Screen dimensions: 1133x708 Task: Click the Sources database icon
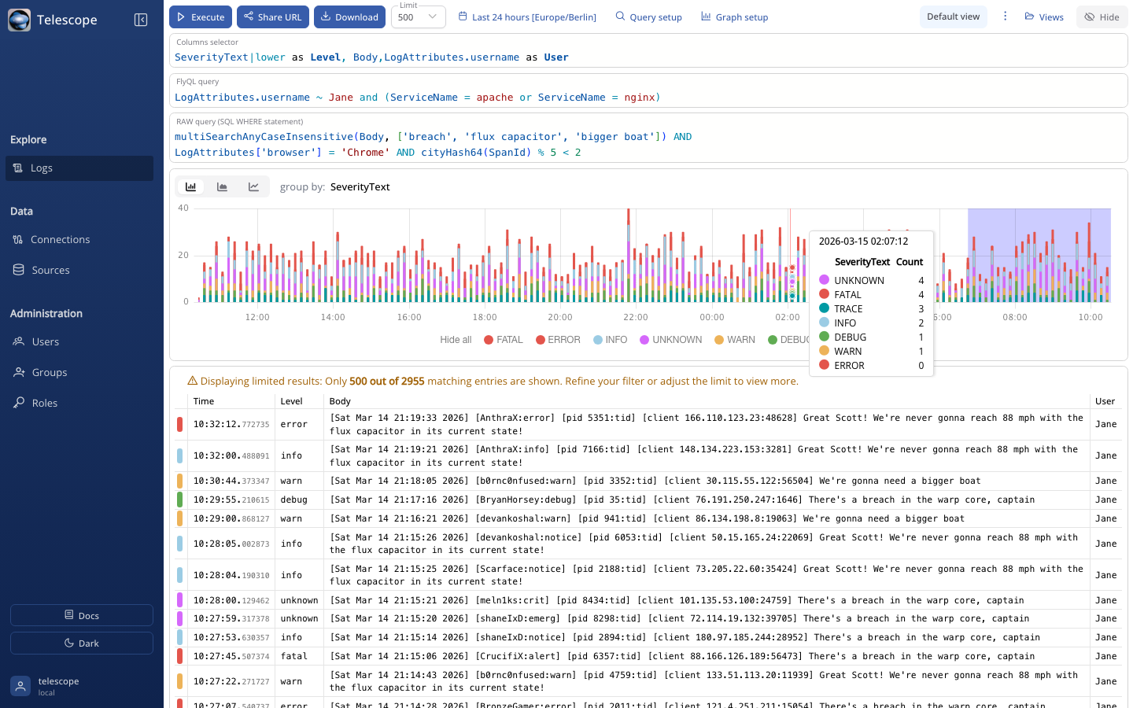point(18,270)
